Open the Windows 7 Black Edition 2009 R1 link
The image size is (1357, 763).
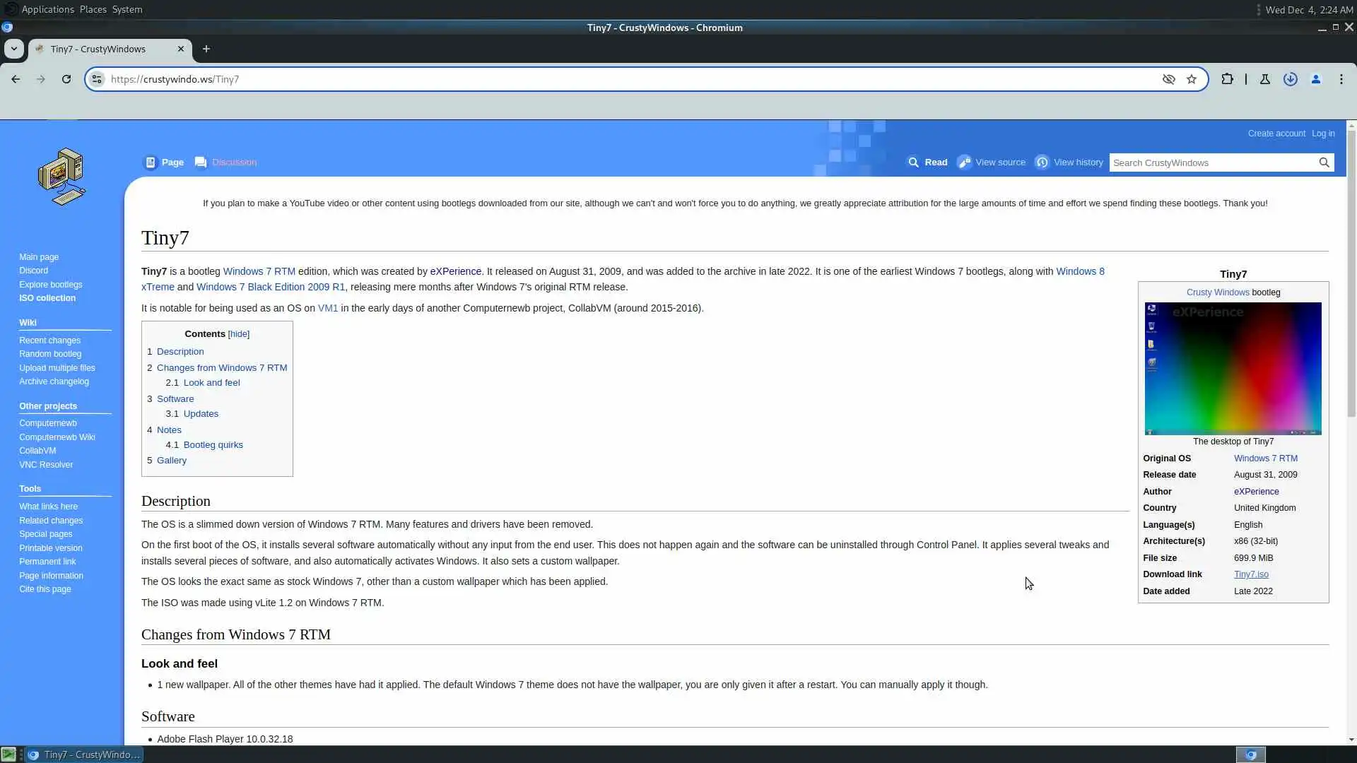(271, 287)
